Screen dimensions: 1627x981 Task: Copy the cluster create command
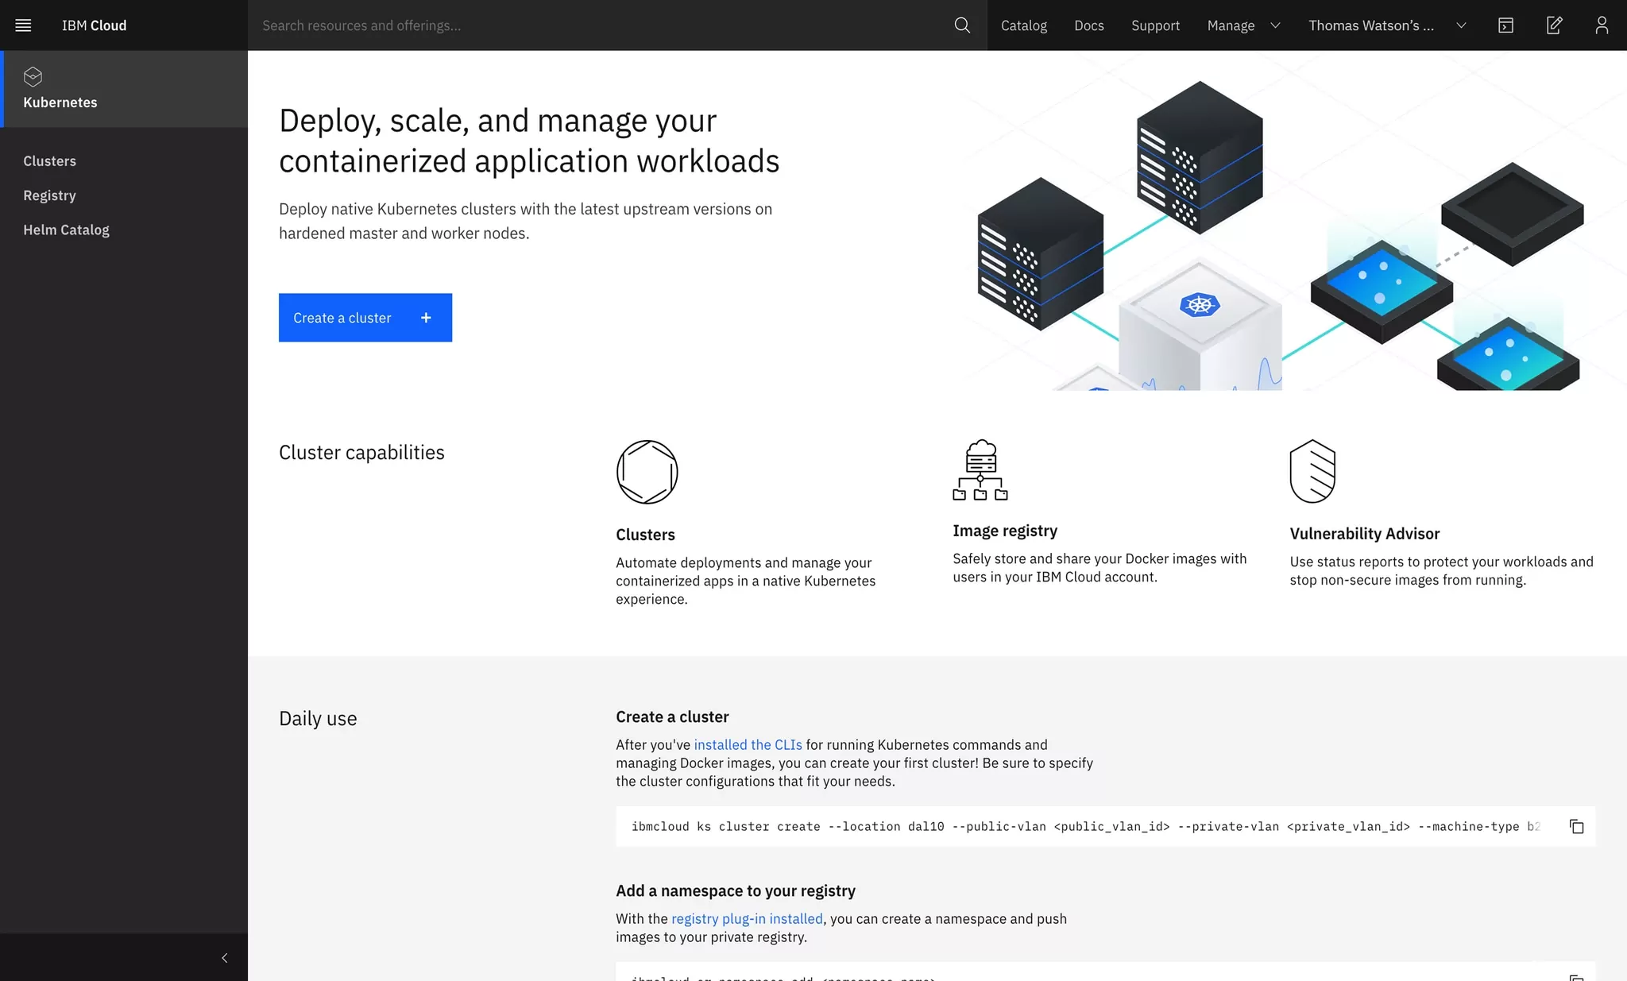coord(1577,827)
